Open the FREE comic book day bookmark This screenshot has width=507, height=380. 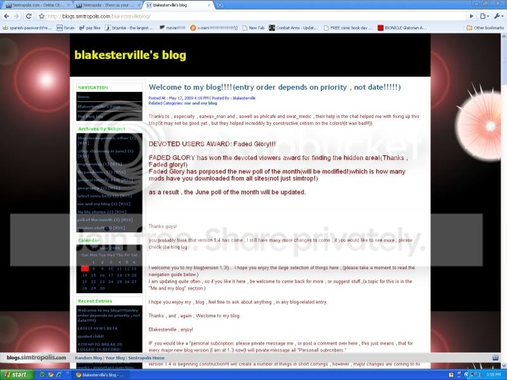point(348,28)
